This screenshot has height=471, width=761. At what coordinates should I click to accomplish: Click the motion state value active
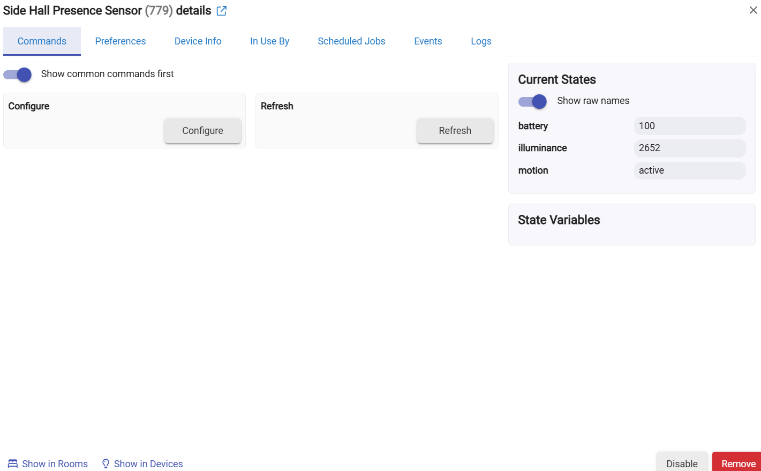tap(689, 170)
